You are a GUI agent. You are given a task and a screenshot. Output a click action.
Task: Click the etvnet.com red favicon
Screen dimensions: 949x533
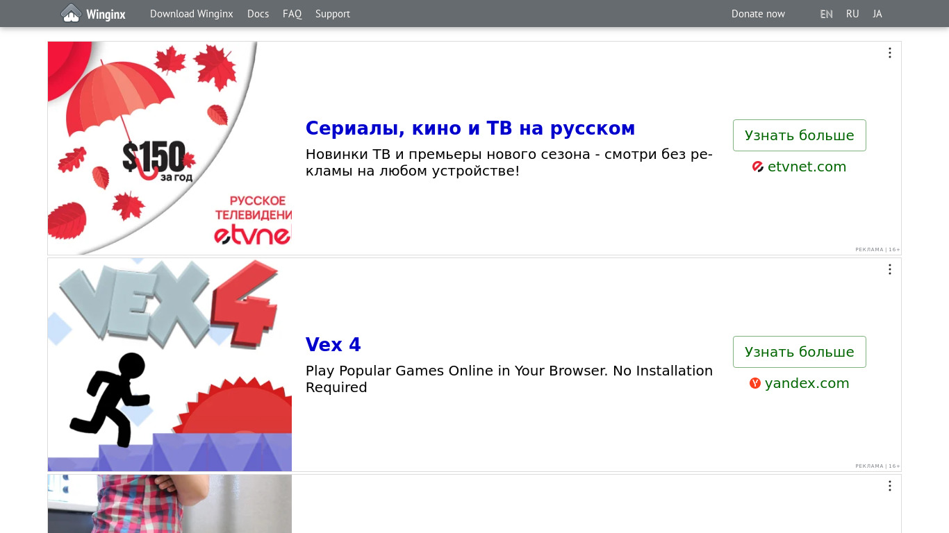point(758,167)
